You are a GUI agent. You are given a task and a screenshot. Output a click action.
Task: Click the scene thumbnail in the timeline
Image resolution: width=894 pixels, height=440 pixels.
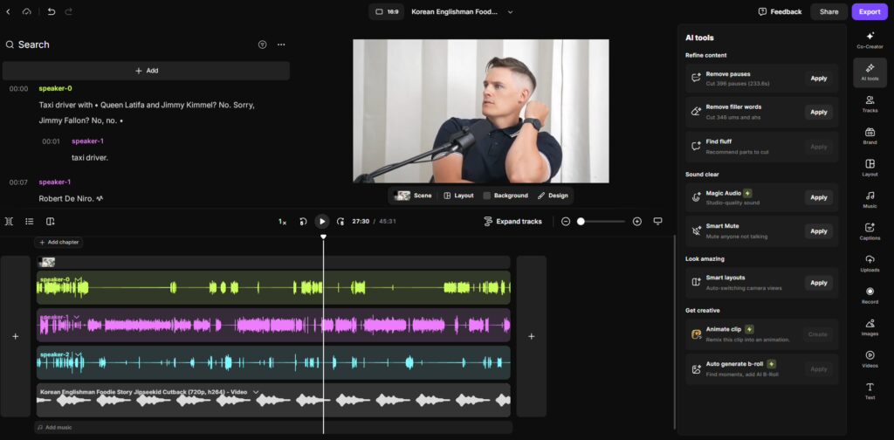[x=46, y=262]
